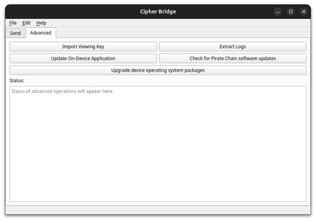The height and width of the screenshot is (221, 316).
Task: Check for Pirate Chain software updates
Action: point(233,58)
